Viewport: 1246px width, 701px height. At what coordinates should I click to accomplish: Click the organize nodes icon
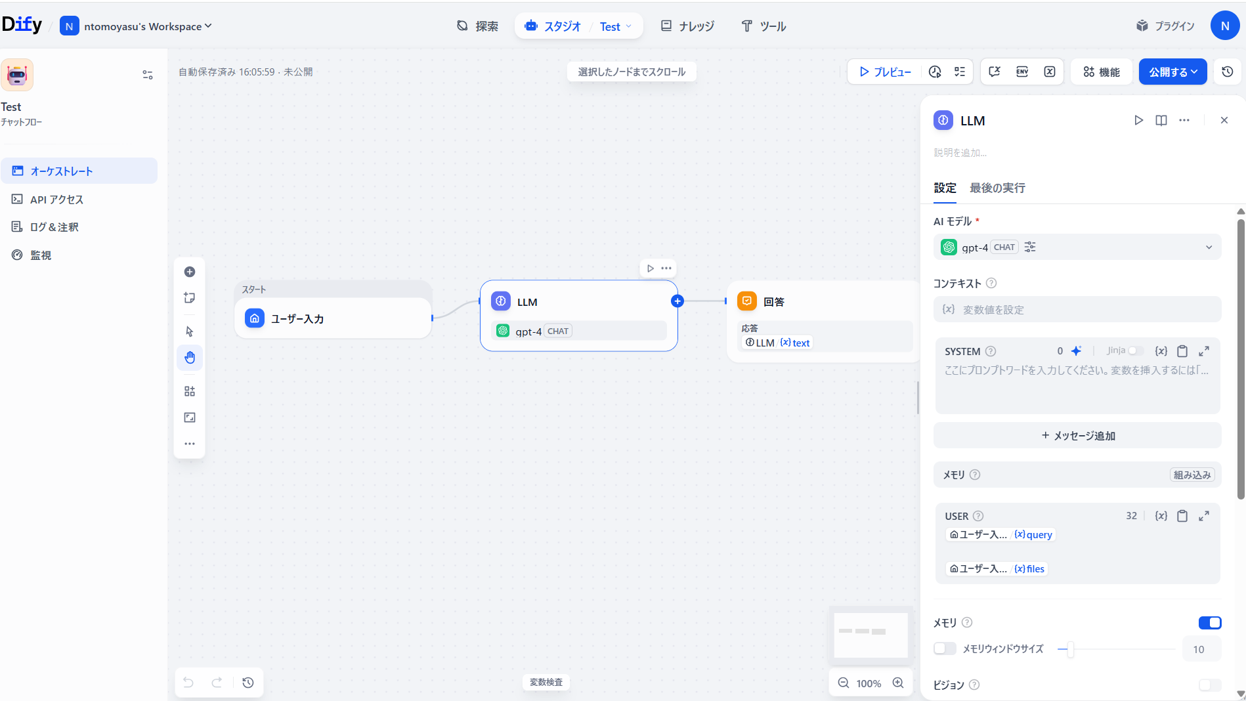click(x=190, y=391)
